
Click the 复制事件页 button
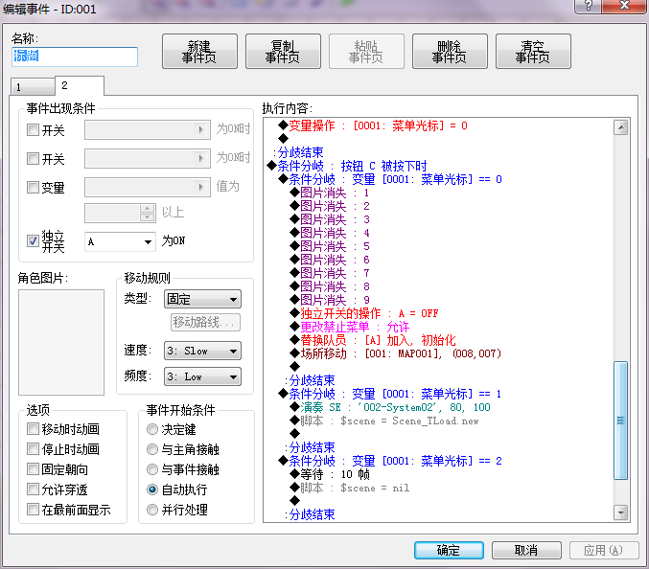pyautogui.click(x=283, y=52)
